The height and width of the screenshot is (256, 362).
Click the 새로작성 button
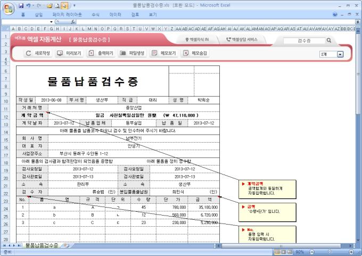[38, 53]
